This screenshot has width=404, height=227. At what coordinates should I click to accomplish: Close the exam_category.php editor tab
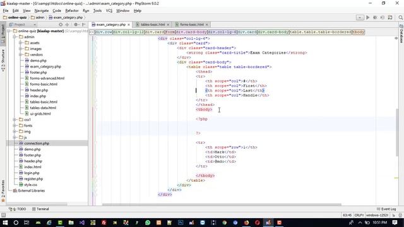tap(129, 25)
